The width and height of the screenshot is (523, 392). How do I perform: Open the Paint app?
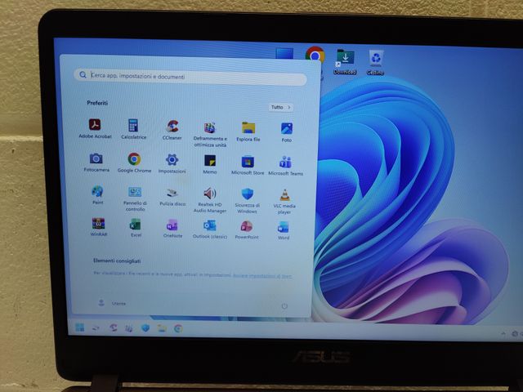click(97, 195)
